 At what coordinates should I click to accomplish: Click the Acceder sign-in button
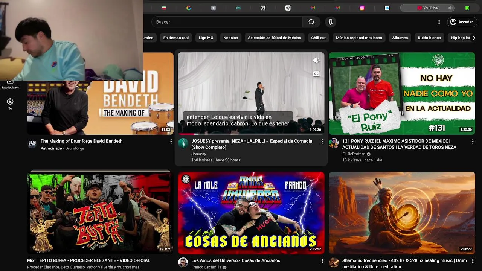click(462, 22)
